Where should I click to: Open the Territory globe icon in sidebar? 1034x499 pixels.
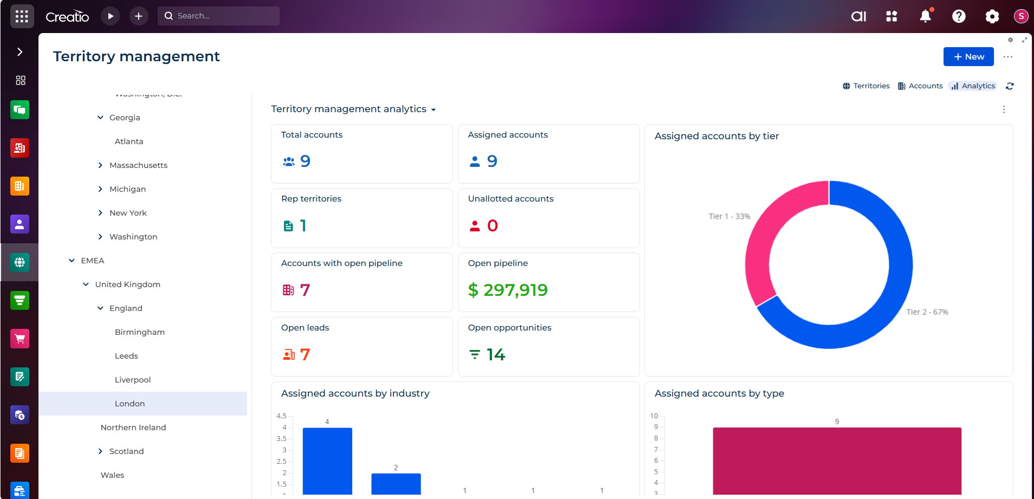[20, 262]
